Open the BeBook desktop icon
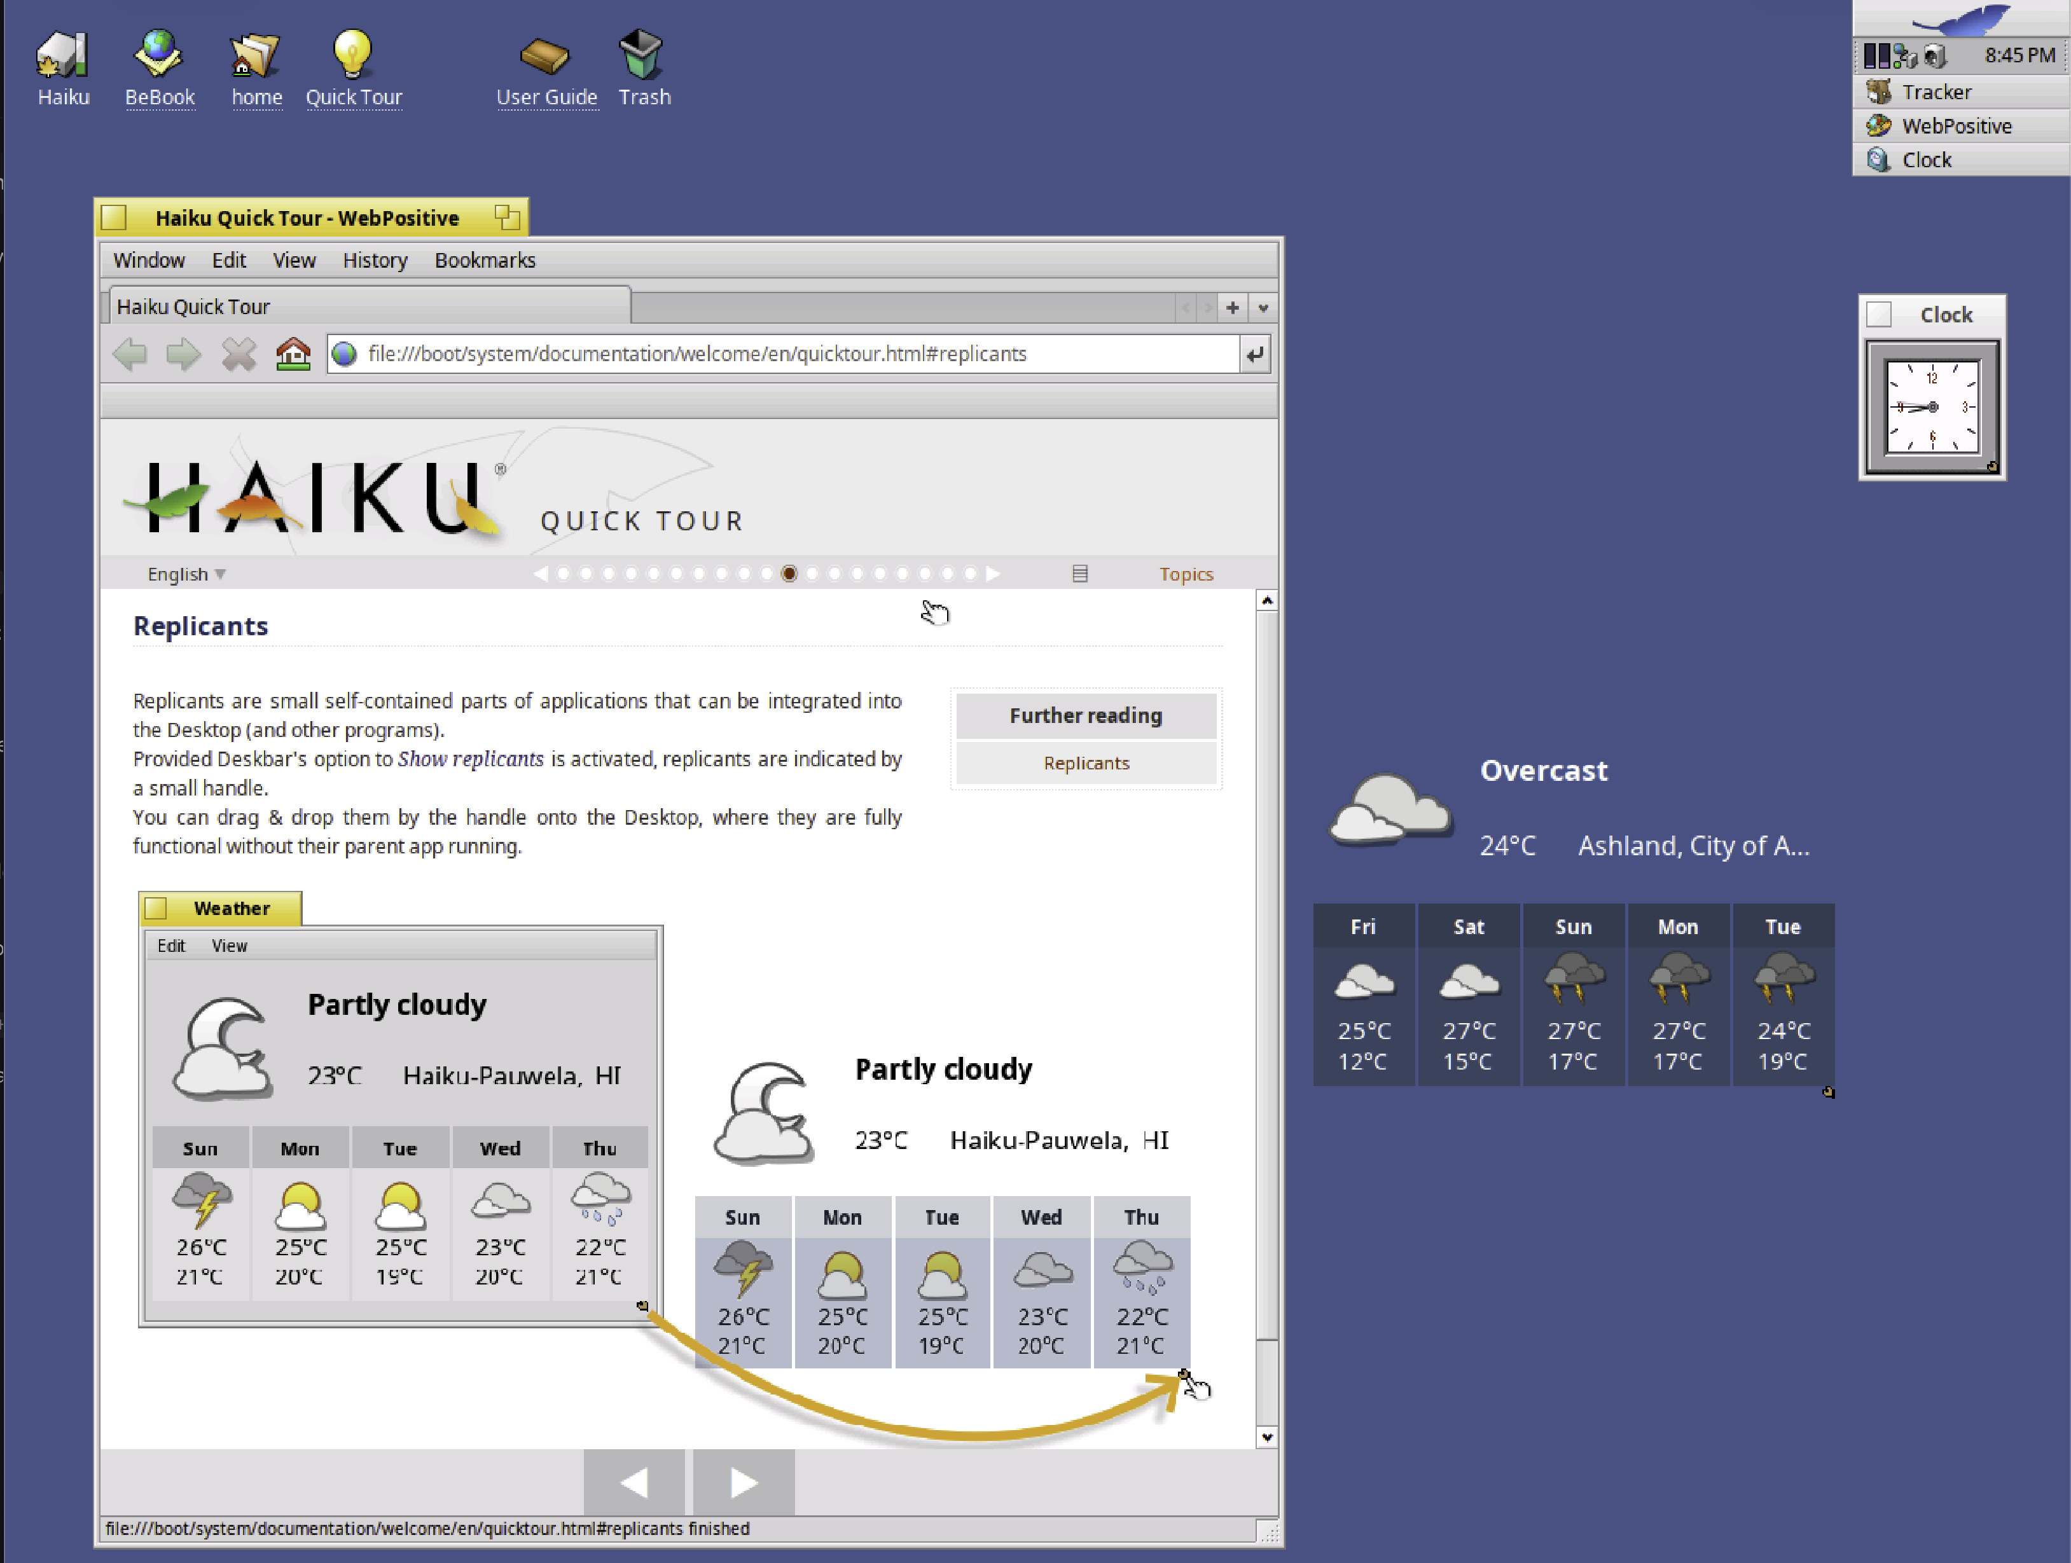This screenshot has width=2071, height=1563. click(158, 52)
